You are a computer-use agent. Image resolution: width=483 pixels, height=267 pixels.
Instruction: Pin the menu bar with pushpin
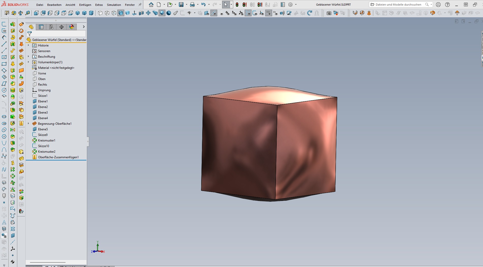(x=140, y=5)
